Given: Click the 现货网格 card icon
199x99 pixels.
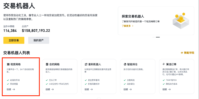Looking at the screenshot, I should [x=8, y=64].
